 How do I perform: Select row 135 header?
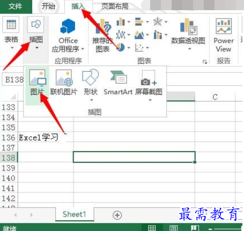tap(9, 128)
